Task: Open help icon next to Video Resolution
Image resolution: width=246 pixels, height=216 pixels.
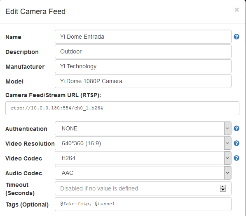Action: (x=237, y=143)
